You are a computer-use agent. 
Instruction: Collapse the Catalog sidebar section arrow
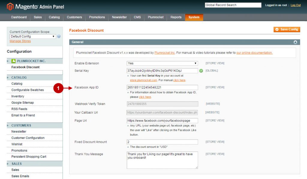point(8,77)
